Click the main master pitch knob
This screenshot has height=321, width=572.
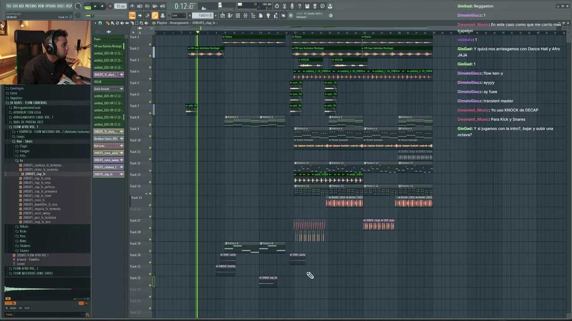tap(78, 15)
